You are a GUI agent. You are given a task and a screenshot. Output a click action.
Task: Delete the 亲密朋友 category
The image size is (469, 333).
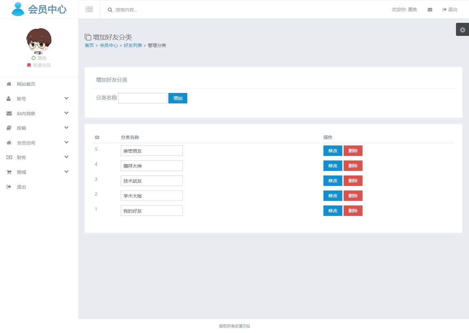tap(353, 151)
